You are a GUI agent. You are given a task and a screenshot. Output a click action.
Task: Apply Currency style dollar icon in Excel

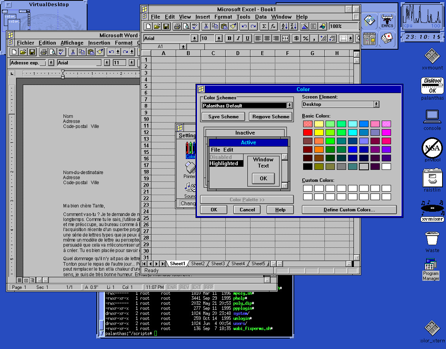tap(297, 38)
